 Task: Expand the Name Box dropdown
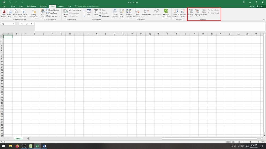point(13,24)
